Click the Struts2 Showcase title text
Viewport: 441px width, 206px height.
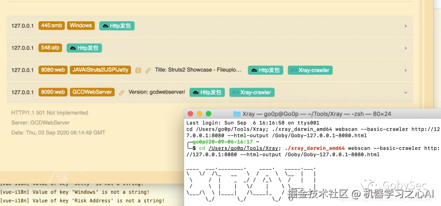tap(198, 70)
